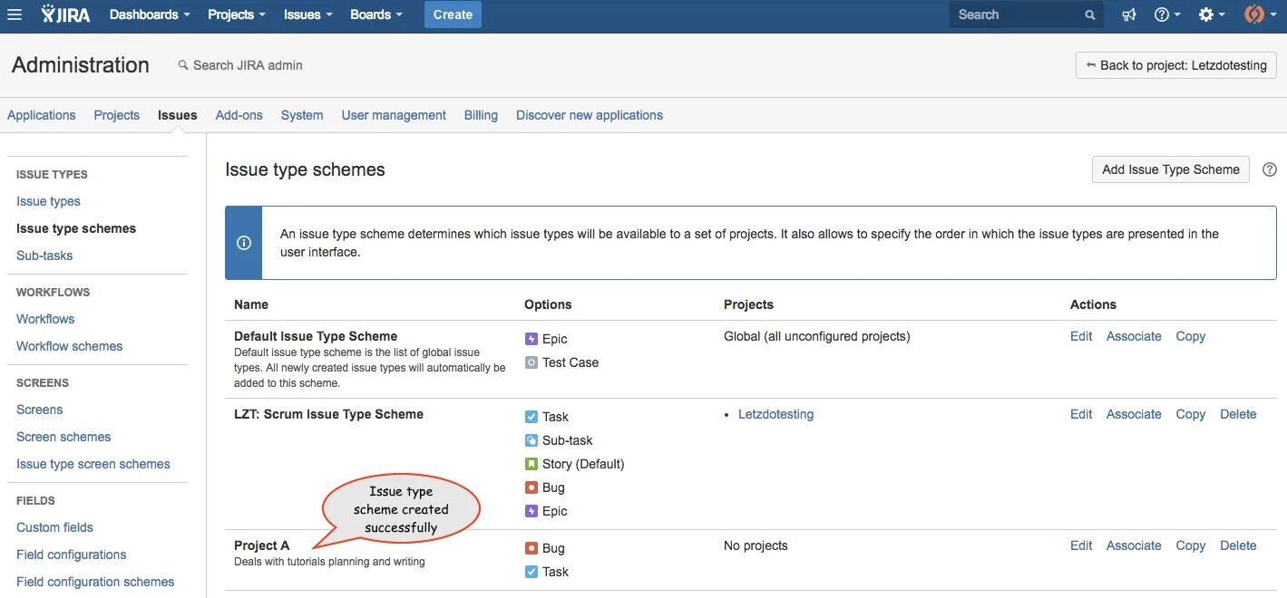Viewport: 1287px width, 598px height.
Task: Expand the Projects dropdown in top bar
Action: (236, 14)
